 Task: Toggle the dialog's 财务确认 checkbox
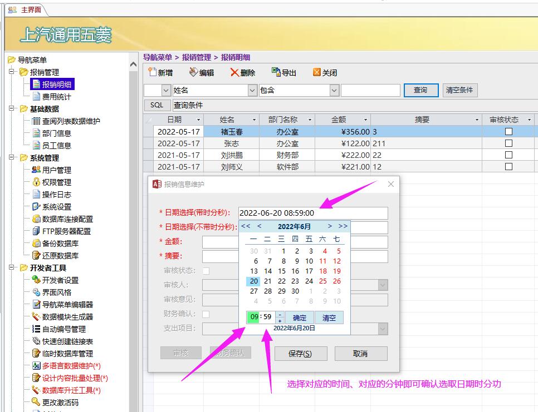206,314
